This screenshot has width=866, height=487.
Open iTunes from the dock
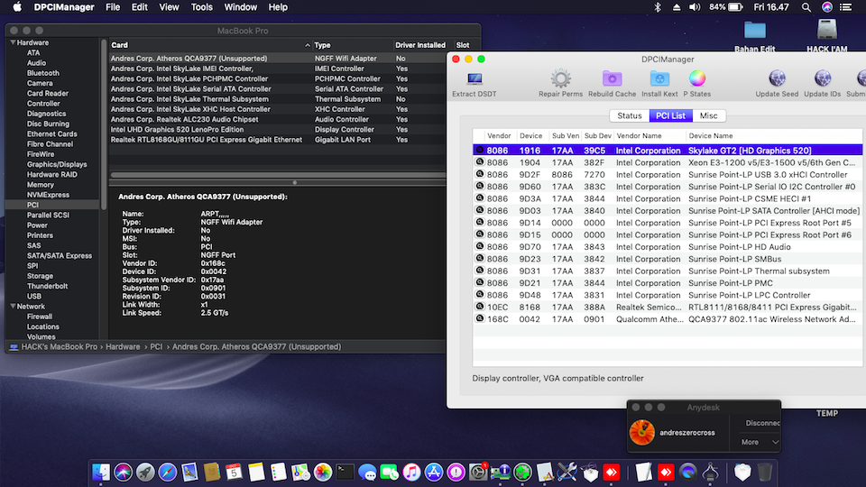point(411,472)
